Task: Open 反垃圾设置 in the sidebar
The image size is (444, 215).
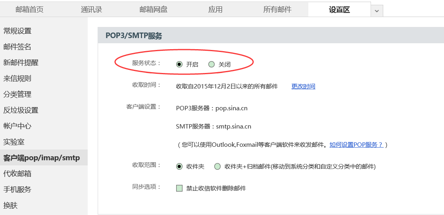Action: [x=21, y=110]
